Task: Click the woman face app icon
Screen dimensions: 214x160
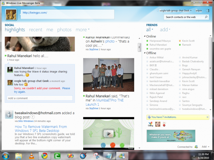Action: point(158,124)
